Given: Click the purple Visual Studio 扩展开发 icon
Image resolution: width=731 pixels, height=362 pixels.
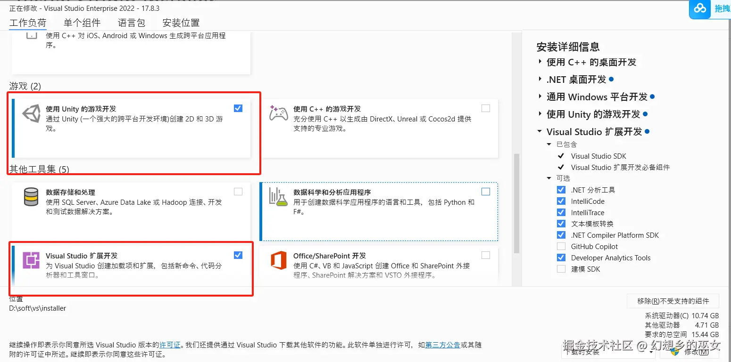Looking at the screenshot, I should tap(31, 260).
